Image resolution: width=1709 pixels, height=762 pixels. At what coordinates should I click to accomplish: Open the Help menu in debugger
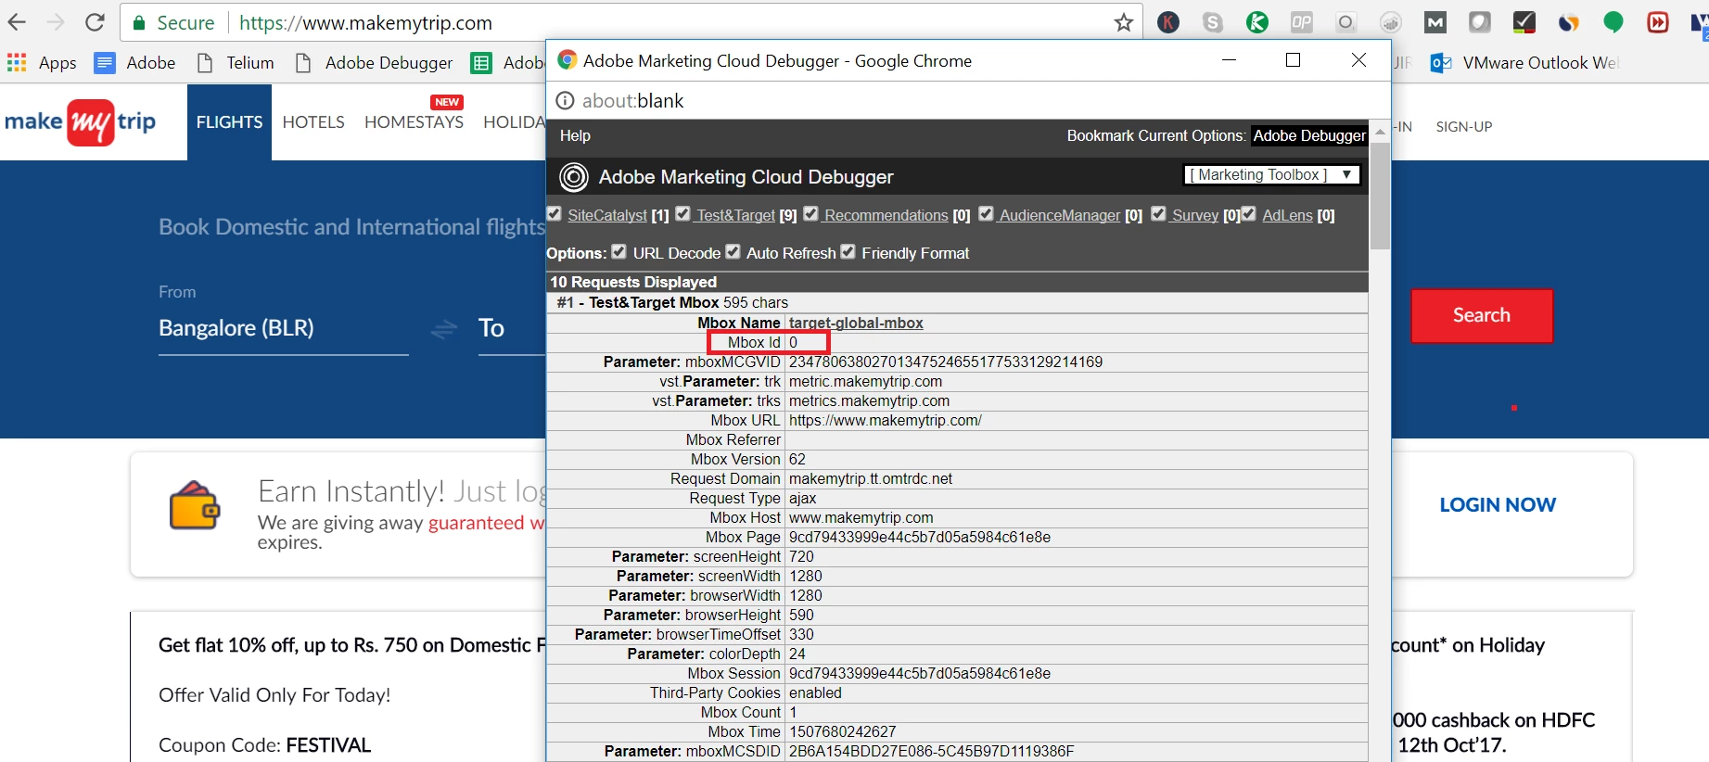(575, 135)
